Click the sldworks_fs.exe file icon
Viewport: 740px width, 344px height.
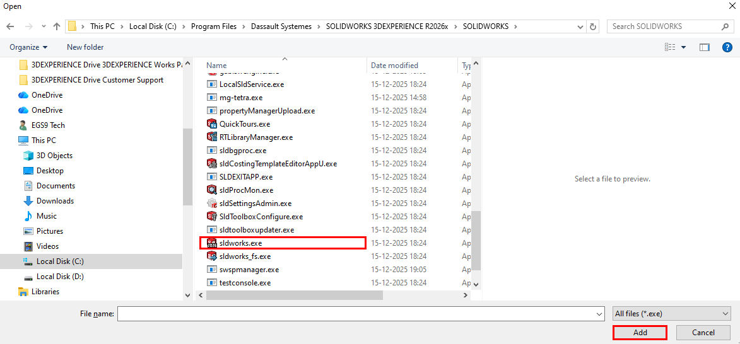(x=212, y=256)
